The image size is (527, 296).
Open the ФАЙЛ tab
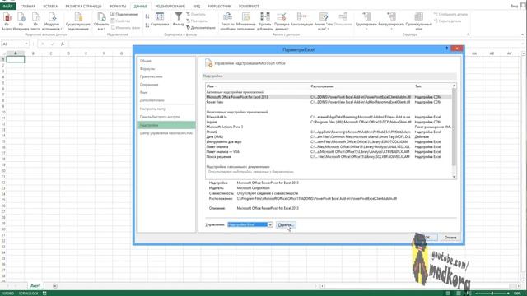pos(7,6)
